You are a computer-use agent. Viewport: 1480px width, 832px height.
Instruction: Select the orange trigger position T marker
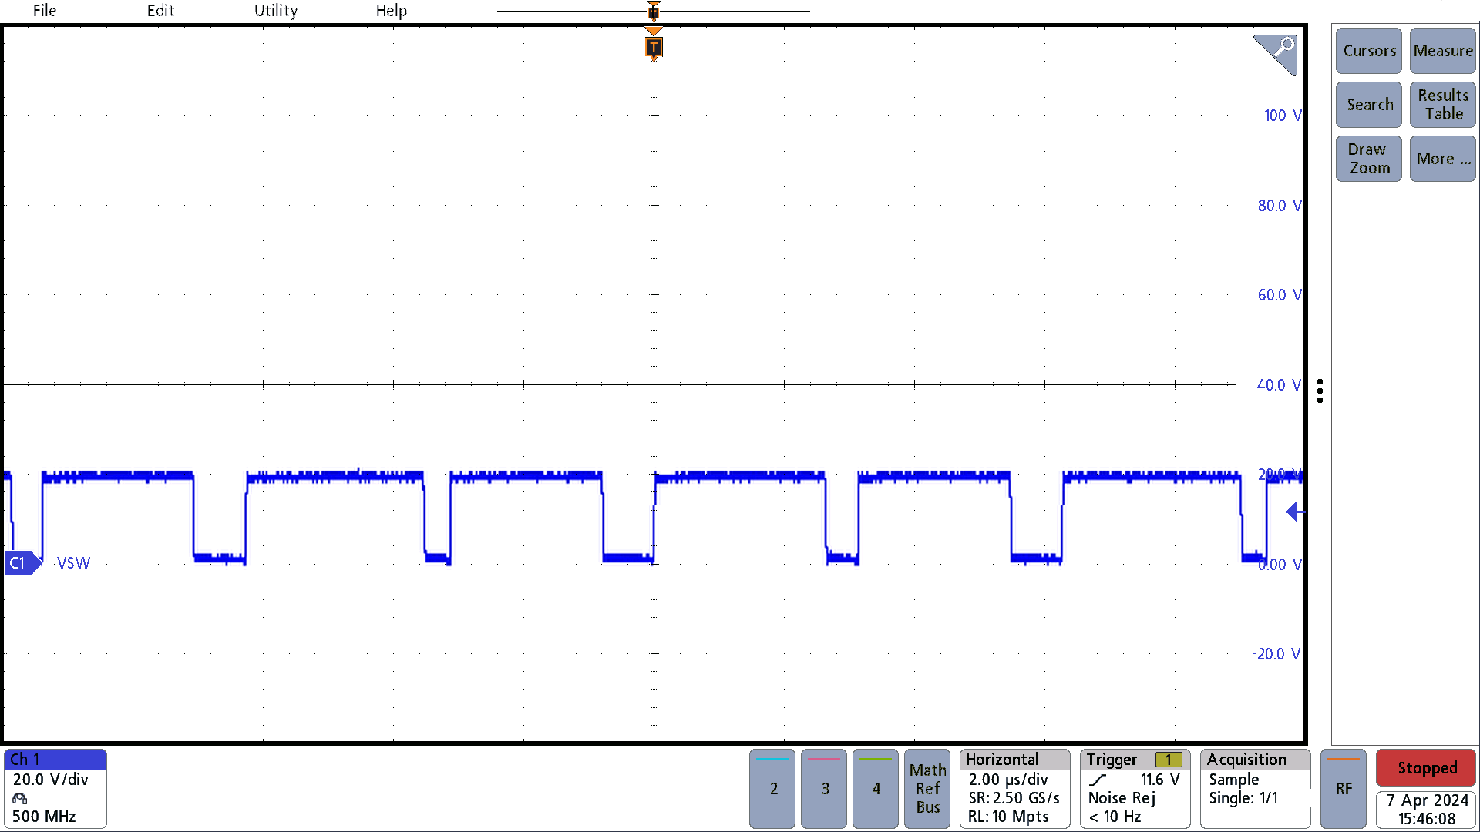pyautogui.click(x=654, y=47)
